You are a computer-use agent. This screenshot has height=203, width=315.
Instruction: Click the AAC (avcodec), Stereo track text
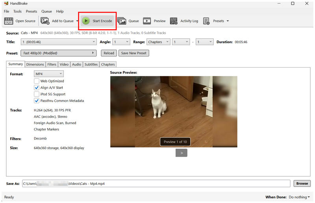coord(51,117)
